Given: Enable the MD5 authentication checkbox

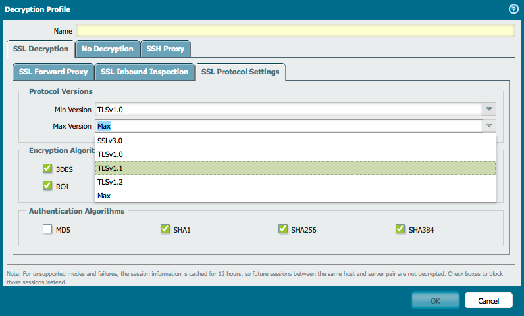Looking at the screenshot, I should [x=47, y=229].
